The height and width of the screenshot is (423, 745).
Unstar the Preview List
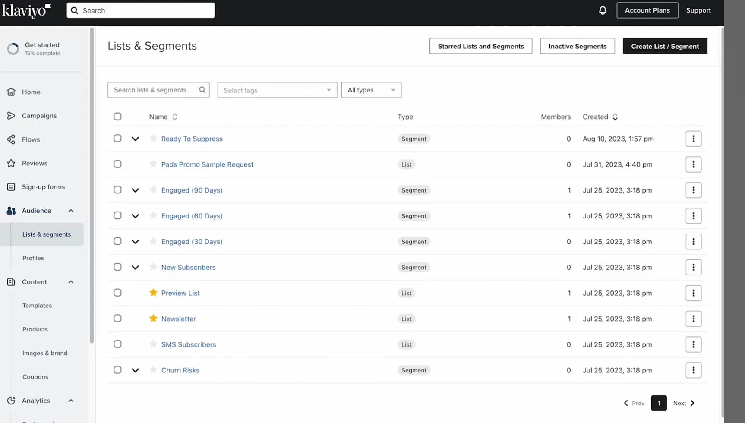click(x=153, y=293)
